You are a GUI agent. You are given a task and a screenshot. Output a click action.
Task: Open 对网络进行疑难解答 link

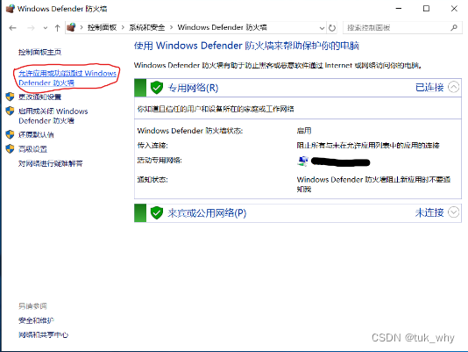tap(51, 163)
